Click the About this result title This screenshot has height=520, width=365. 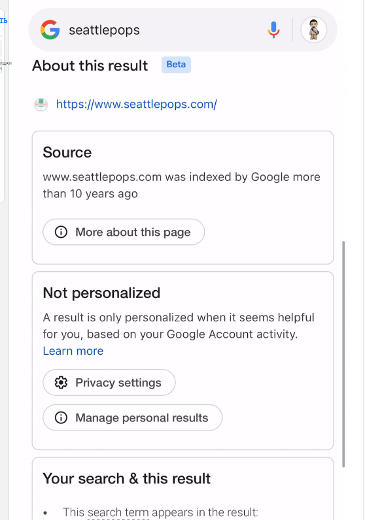coord(90,66)
